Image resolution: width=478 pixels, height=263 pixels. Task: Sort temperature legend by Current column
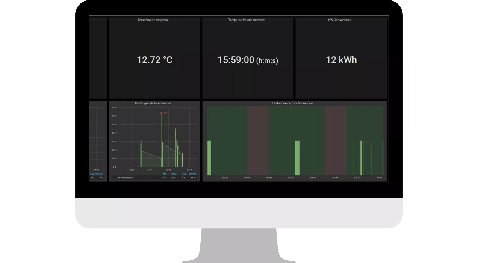192,174
